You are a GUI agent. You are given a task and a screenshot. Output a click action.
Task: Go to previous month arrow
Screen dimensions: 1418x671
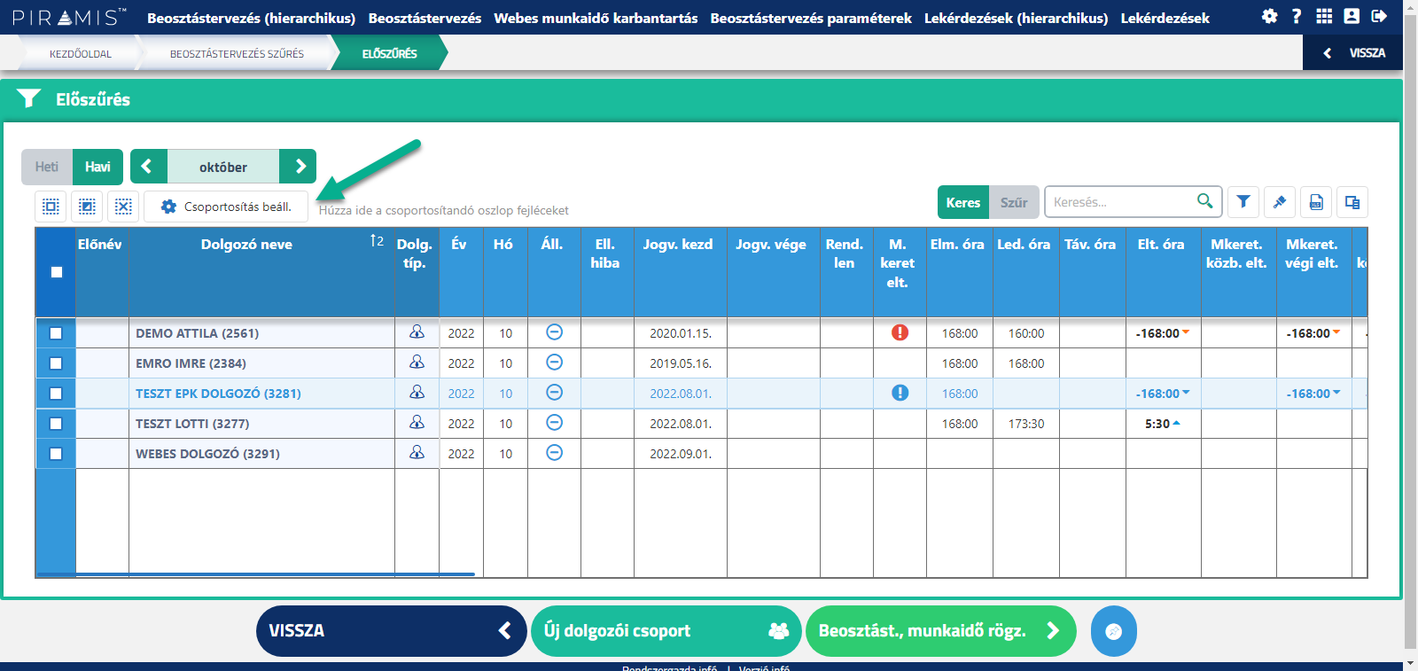tap(149, 166)
